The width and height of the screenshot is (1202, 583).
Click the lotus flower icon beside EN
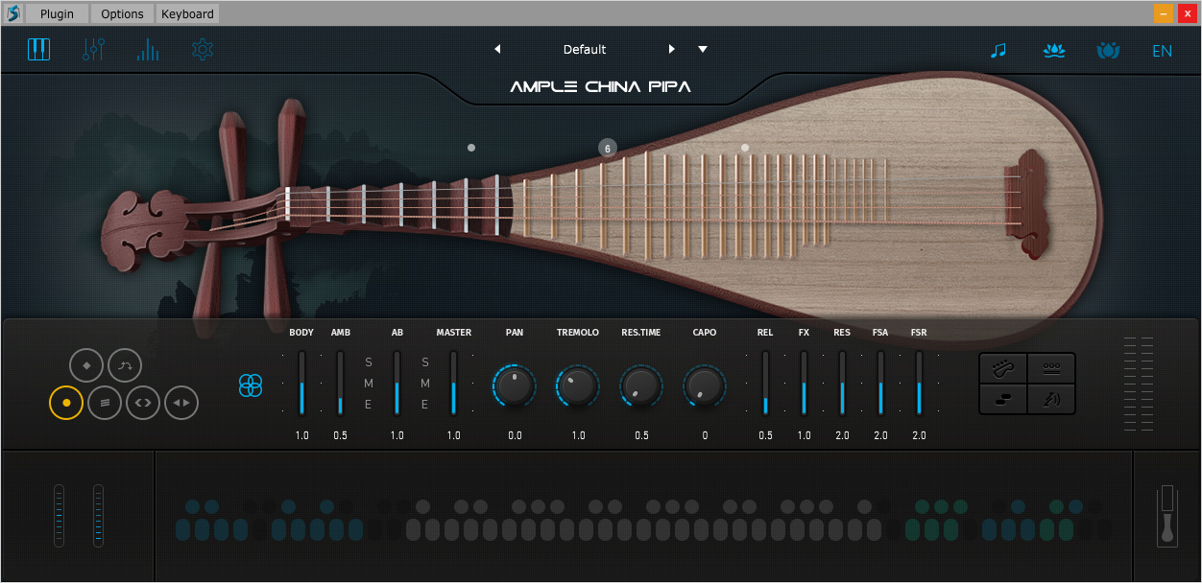1109,50
